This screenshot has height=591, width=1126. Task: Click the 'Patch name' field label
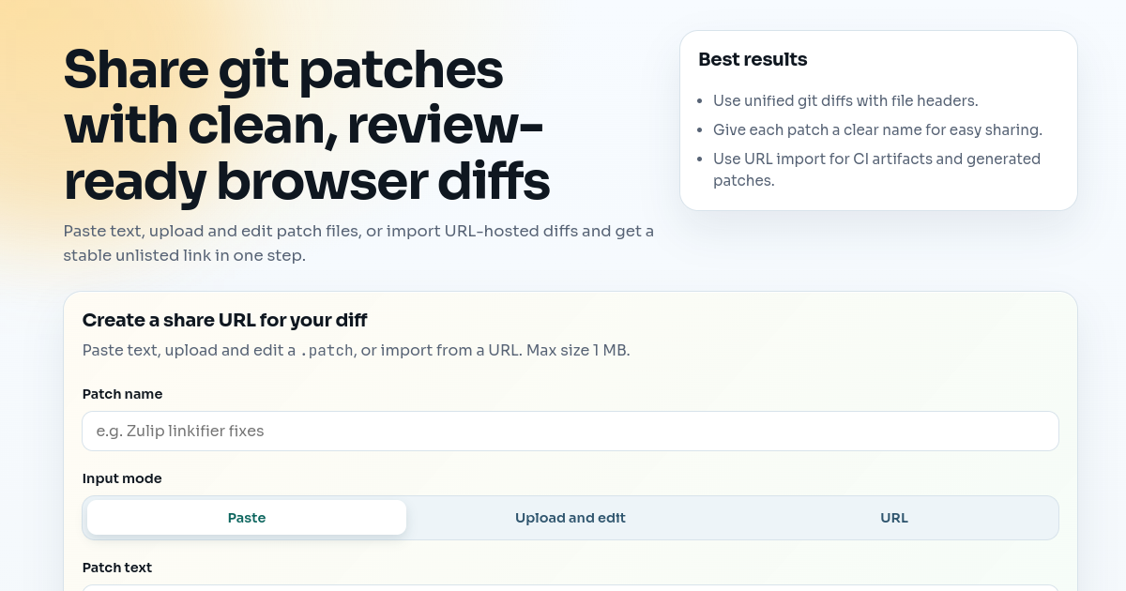(x=122, y=394)
